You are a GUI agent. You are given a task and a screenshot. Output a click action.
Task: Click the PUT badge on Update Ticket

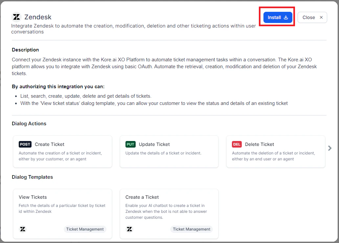coord(130,144)
